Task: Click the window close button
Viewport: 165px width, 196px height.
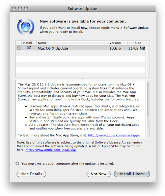Action: pyautogui.click(x=14, y=9)
